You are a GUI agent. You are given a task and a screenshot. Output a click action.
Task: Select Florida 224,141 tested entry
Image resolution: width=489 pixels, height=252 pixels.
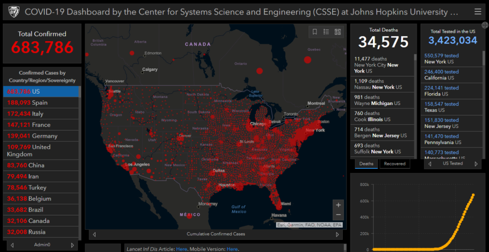tap(451, 91)
